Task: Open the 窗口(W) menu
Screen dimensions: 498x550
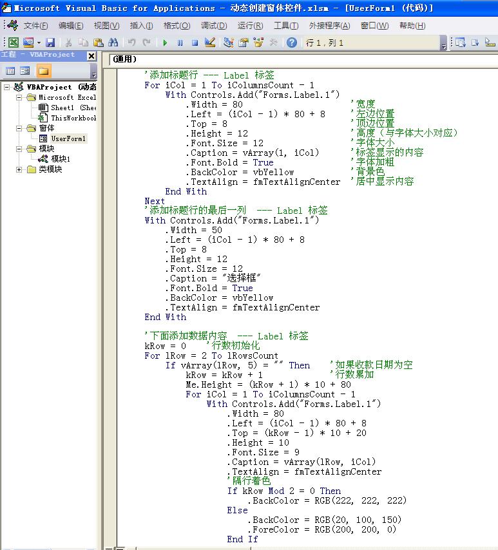Action: coord(375,26)
